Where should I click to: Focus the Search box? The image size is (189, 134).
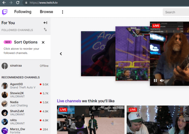(176, 12)
